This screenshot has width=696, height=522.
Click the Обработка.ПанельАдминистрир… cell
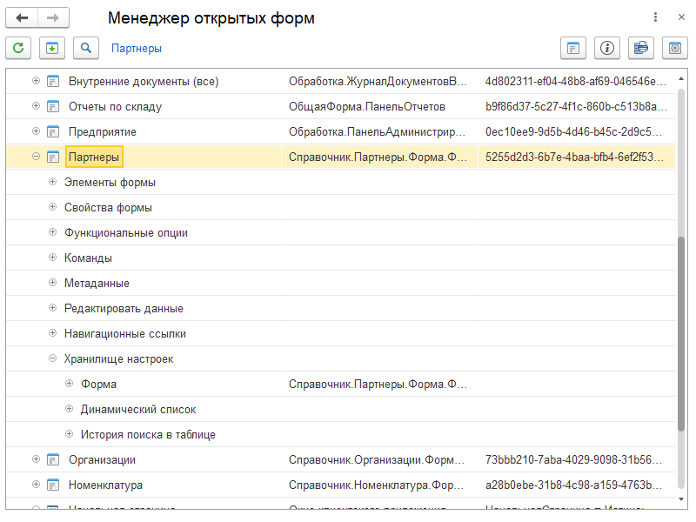(379, 132)
